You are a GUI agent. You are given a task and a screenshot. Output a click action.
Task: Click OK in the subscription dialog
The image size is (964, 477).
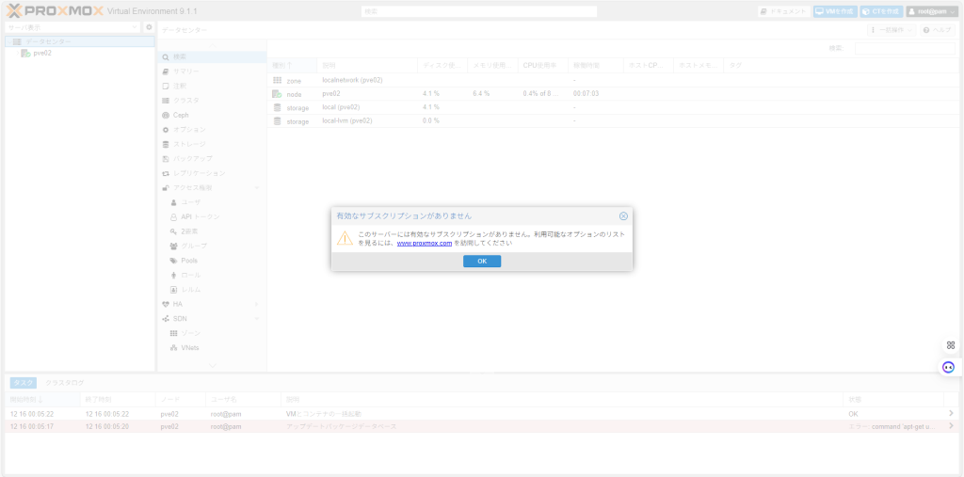tap(481, 261)
